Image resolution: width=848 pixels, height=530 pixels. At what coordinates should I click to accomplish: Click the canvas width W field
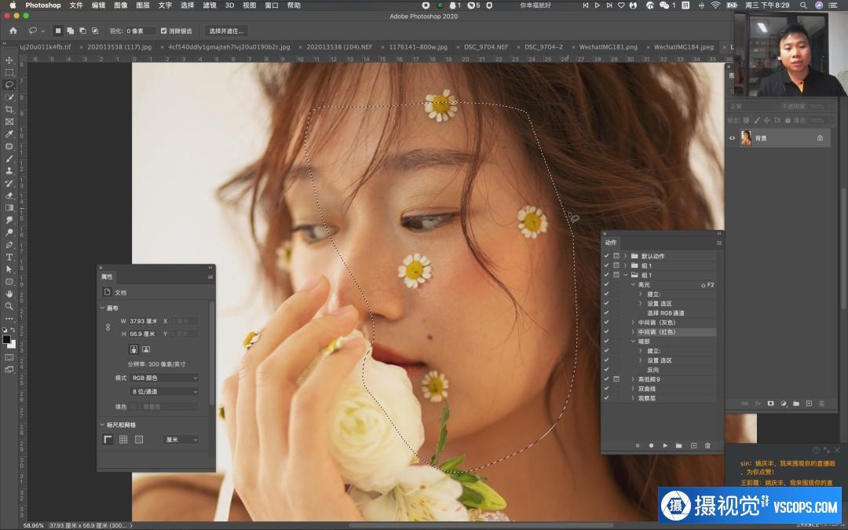click(x=144, y=321)
